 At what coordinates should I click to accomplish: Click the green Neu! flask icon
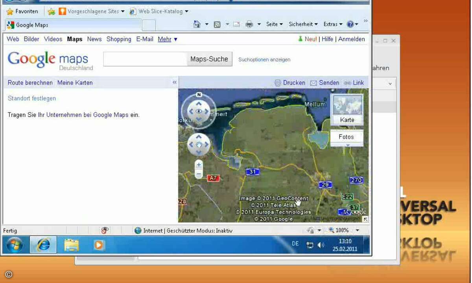(301, 39)
